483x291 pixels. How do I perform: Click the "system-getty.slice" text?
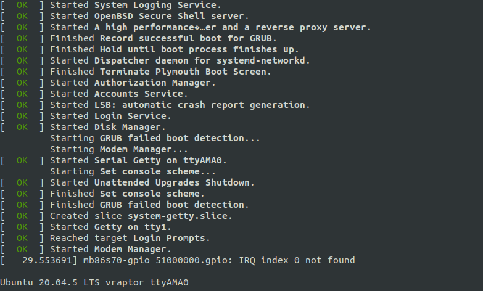pyautogui.click(x=178, y=216)
